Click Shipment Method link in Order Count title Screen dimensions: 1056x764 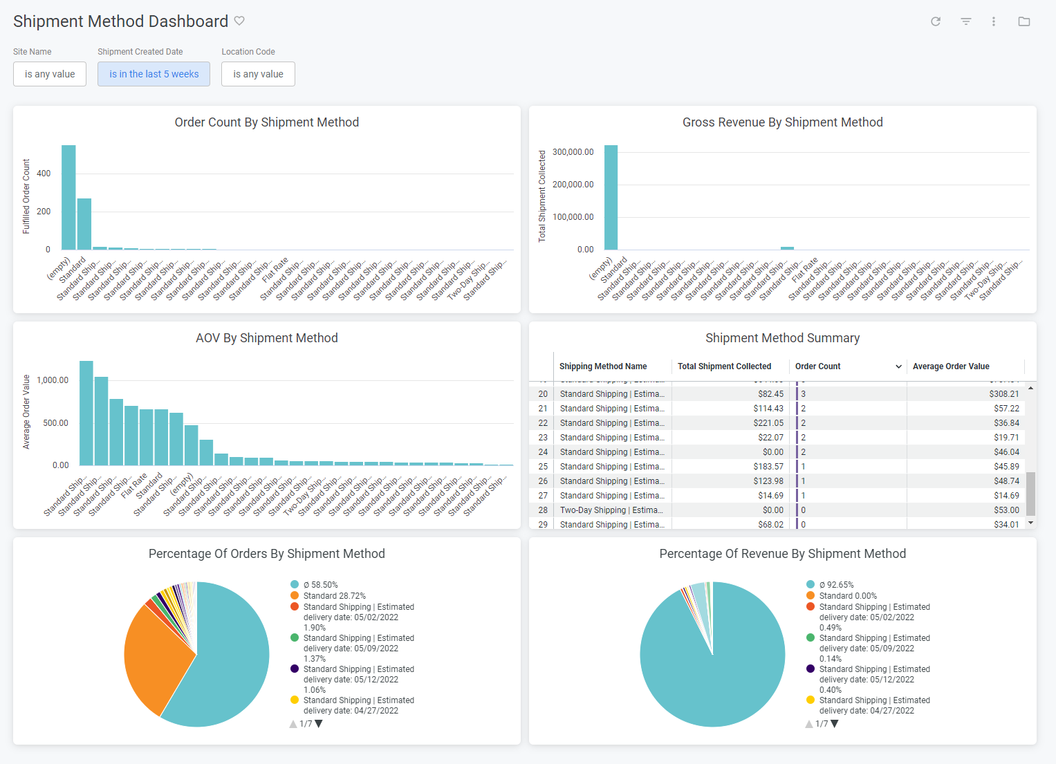coord(309,122)
